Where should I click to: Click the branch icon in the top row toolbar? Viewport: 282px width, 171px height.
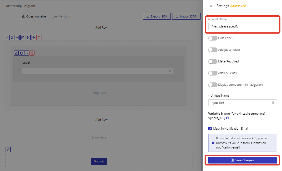coord(28,37)
